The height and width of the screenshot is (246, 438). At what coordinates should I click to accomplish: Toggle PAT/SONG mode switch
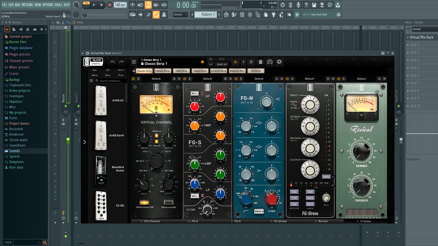86,5
